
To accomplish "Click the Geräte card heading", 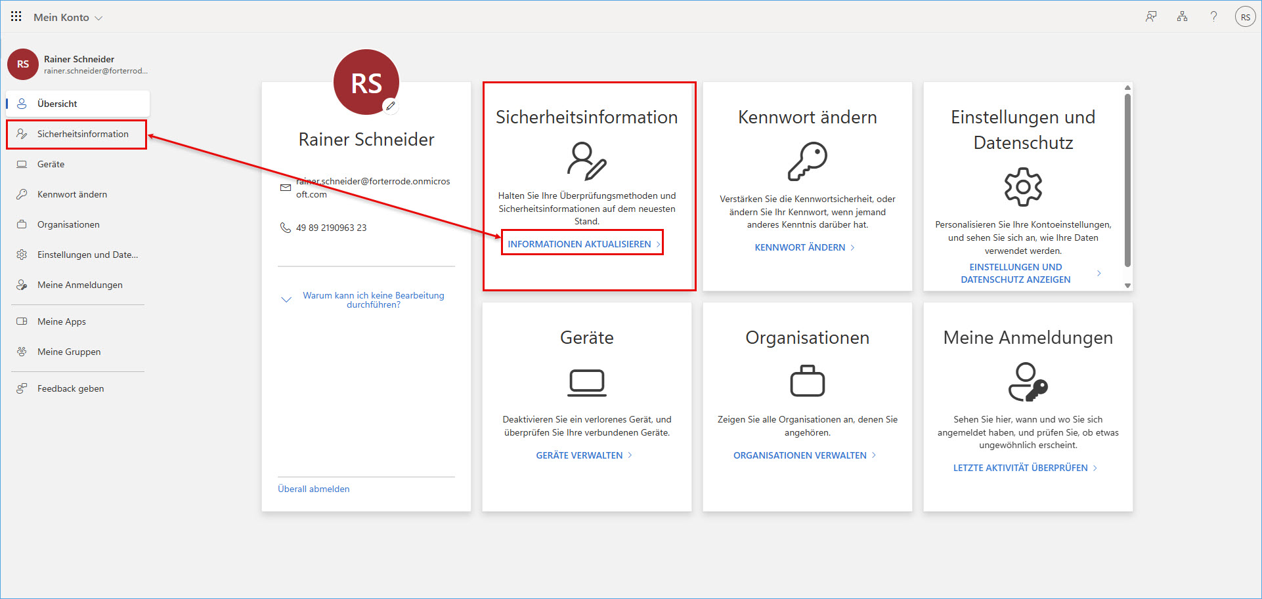I will click(x=587, y=337).
